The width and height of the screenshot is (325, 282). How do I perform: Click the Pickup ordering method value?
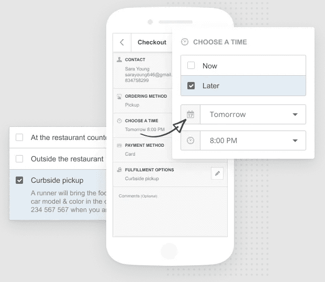point(132,105)
